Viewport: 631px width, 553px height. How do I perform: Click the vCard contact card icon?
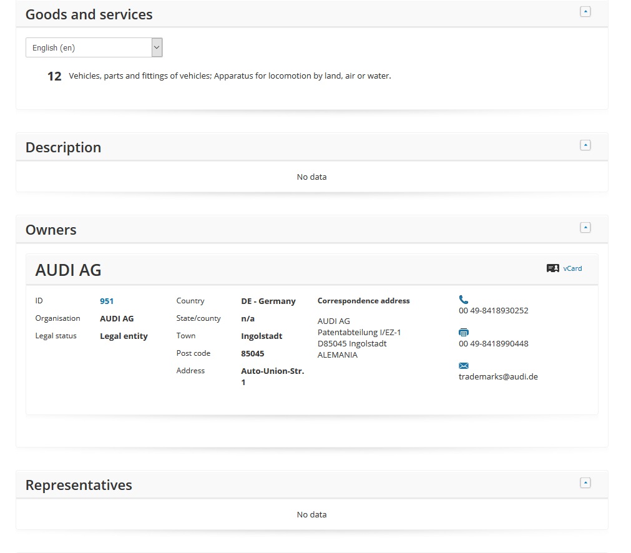552,268
